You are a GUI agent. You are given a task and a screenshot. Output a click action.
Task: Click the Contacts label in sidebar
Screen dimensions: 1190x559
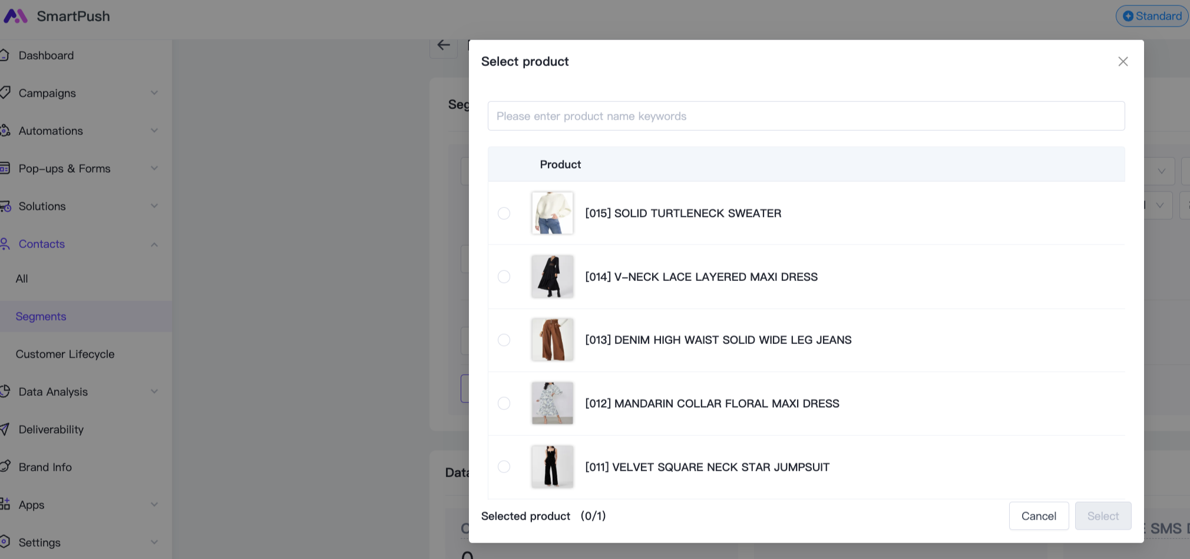point(42,244)
